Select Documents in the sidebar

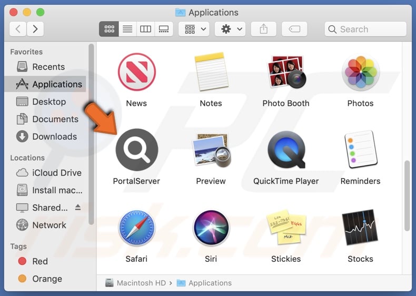pyautogui.click(x=45, y=119)
